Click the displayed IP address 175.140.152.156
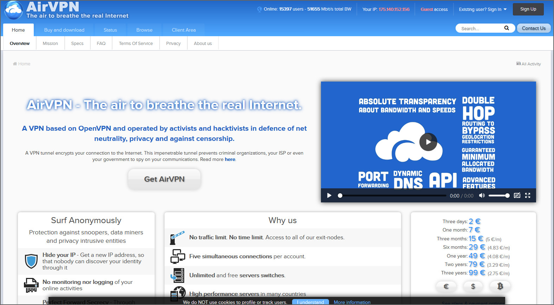The image size is (554, 305). [x=394, y=9]
